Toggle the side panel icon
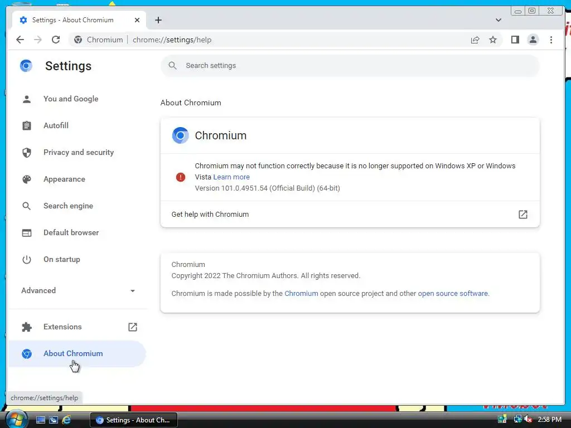 coord(515,40)
